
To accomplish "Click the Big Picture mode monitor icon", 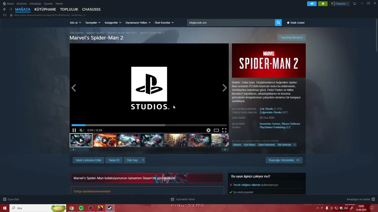I will click(354, 4).
